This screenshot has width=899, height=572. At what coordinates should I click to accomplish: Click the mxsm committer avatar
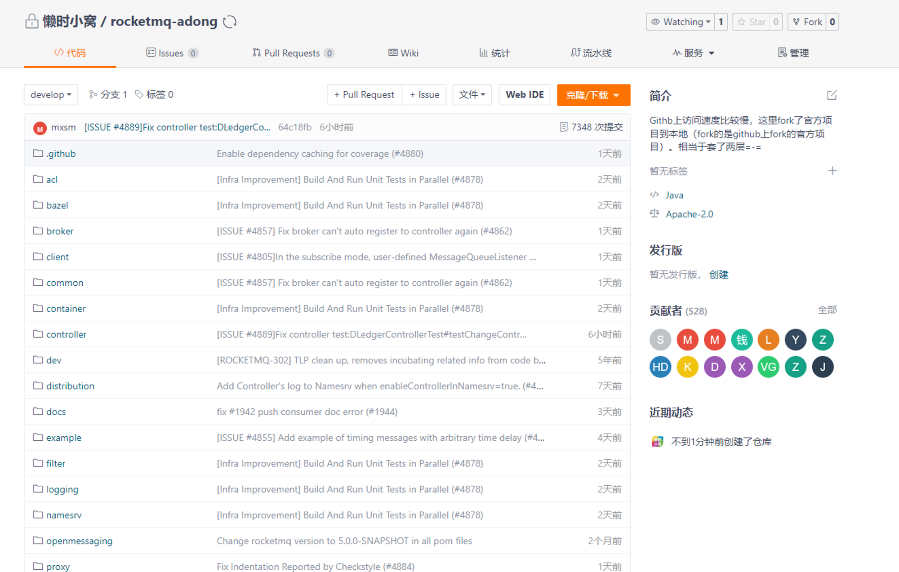[40, 128]
